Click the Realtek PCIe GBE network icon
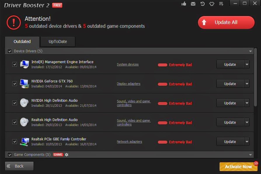The height and width of the screenshot is (174, 261). [x=25, y=142]
